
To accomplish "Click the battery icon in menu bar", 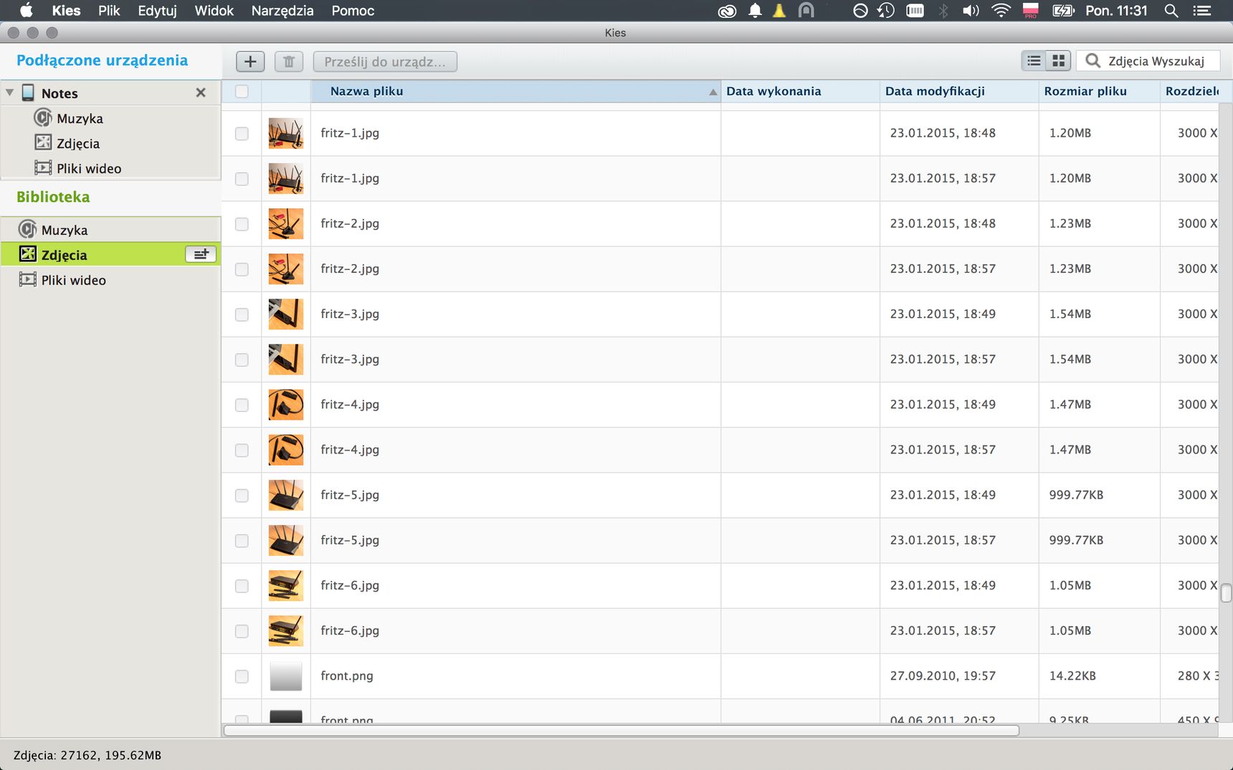I will [1063, 11].
